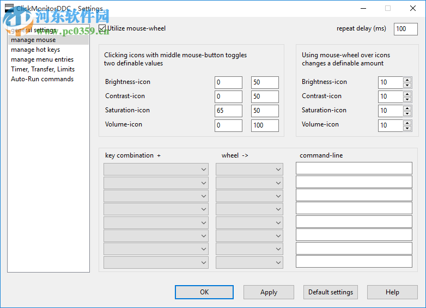Open fifth key combination dropdown

(156, 222)
